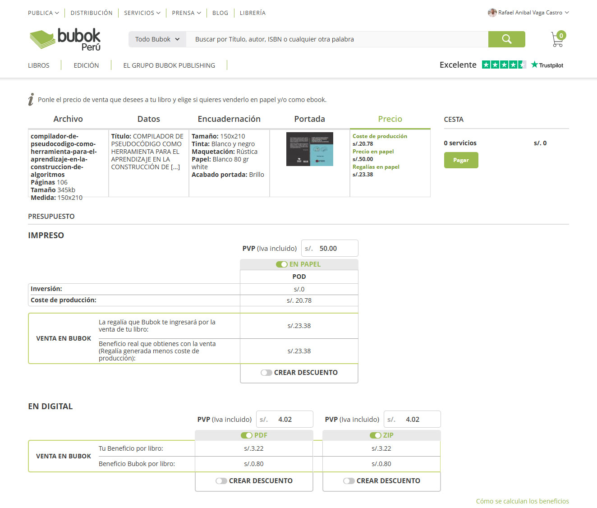Viewport: 597px width, 508px height.
Task: Switch to the Portada step tab
Action: (x=310, y=119)
